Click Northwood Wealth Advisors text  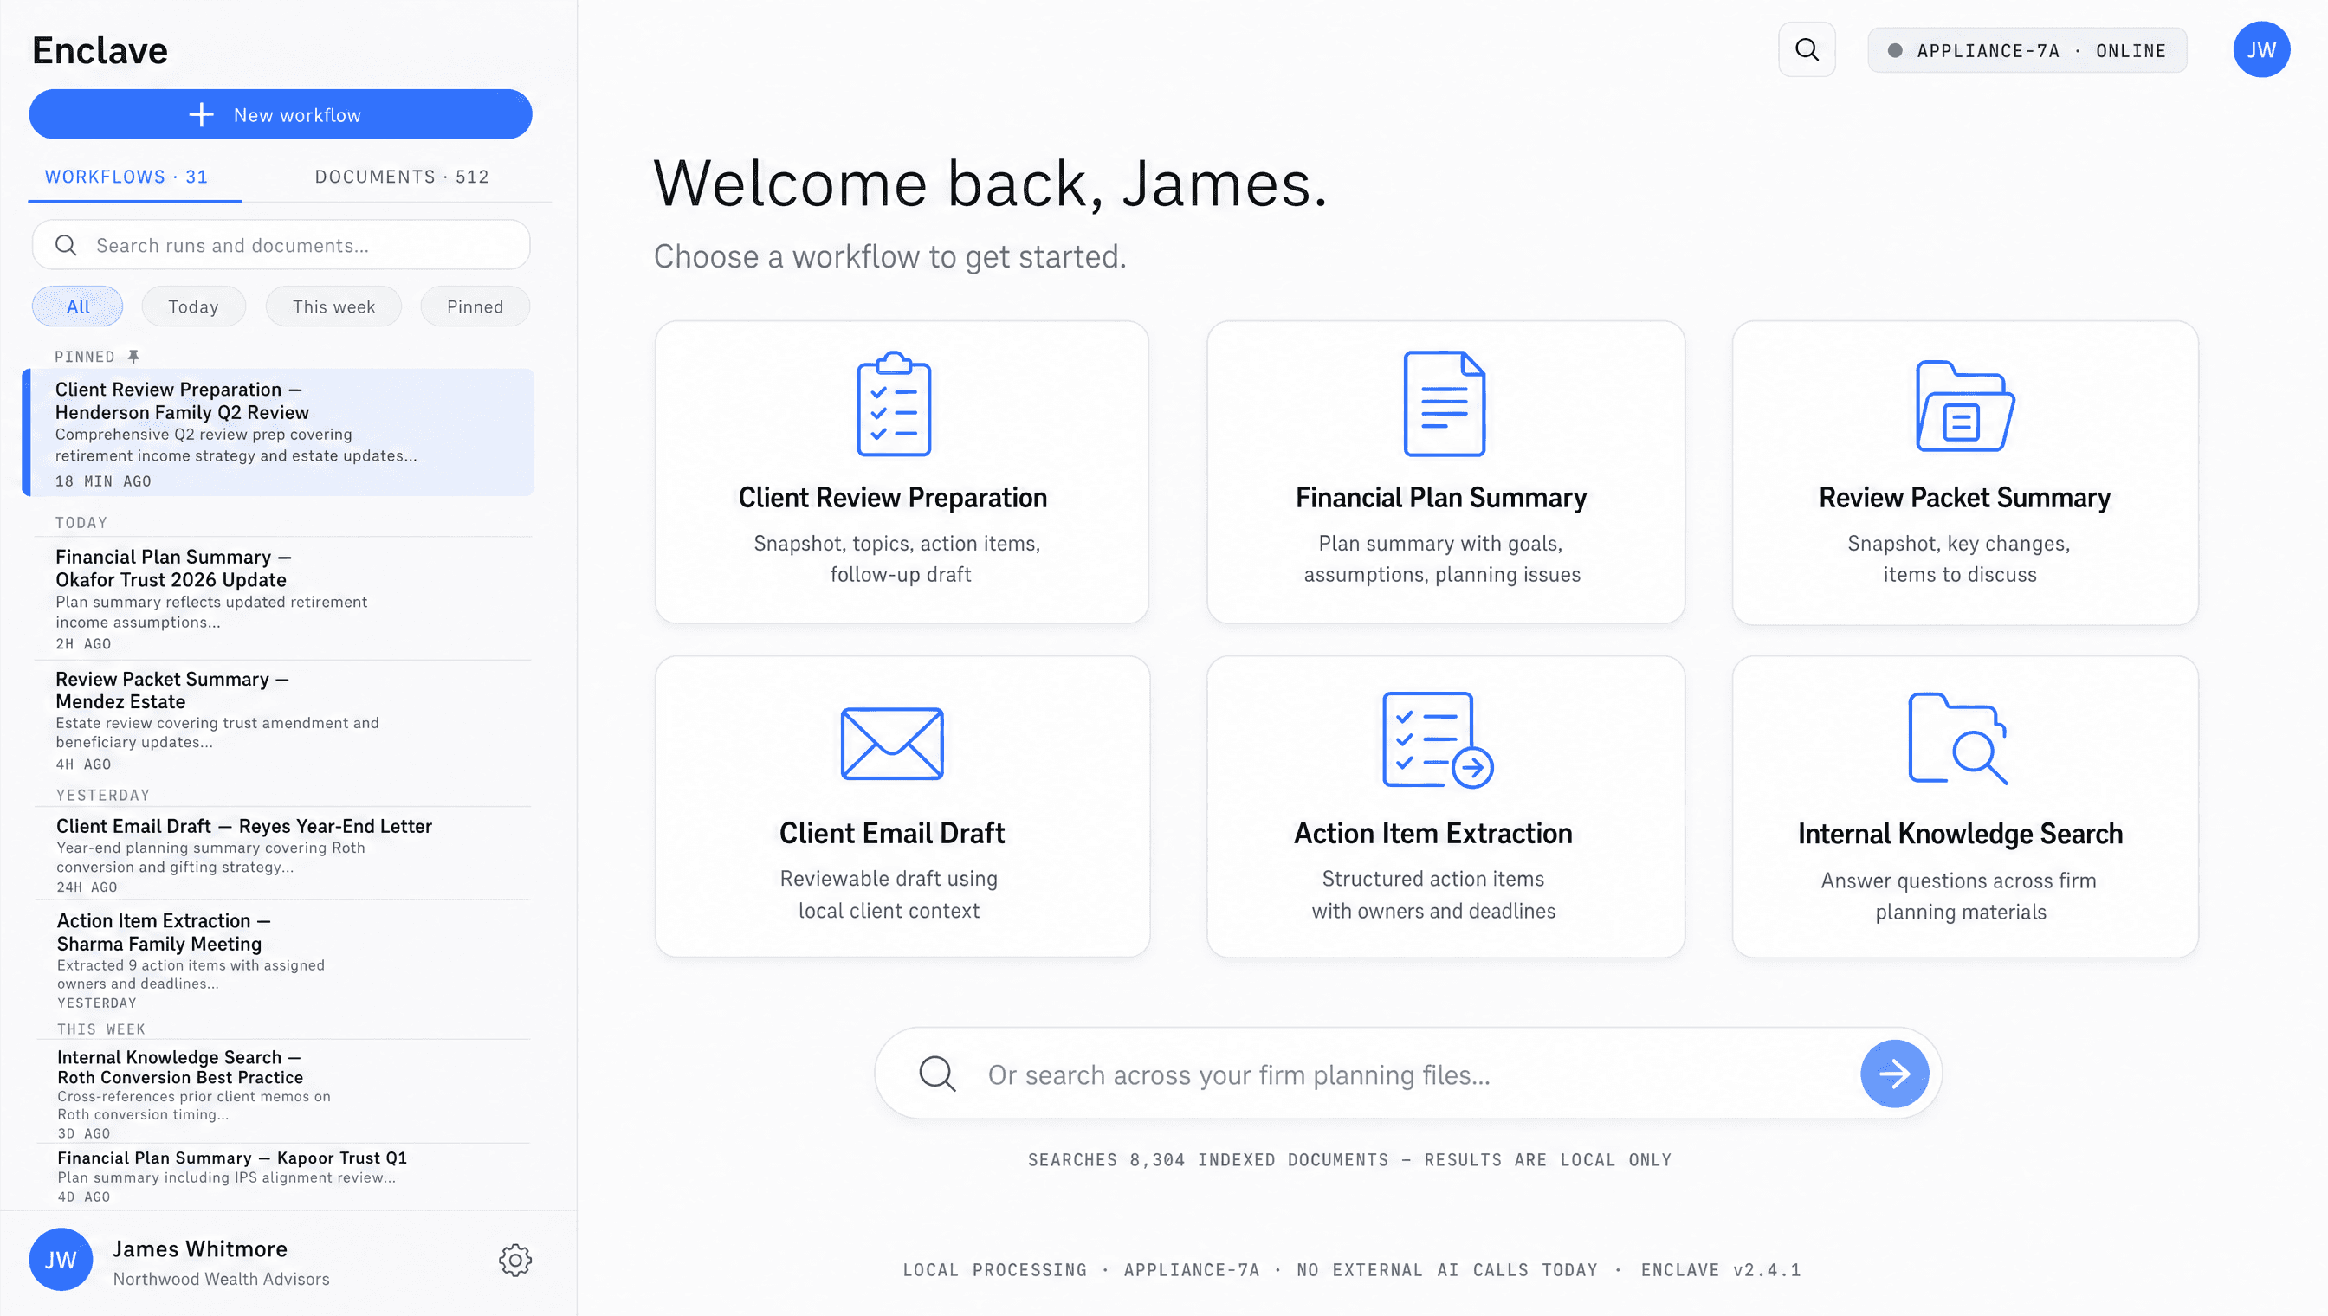tap(221, 1279)
